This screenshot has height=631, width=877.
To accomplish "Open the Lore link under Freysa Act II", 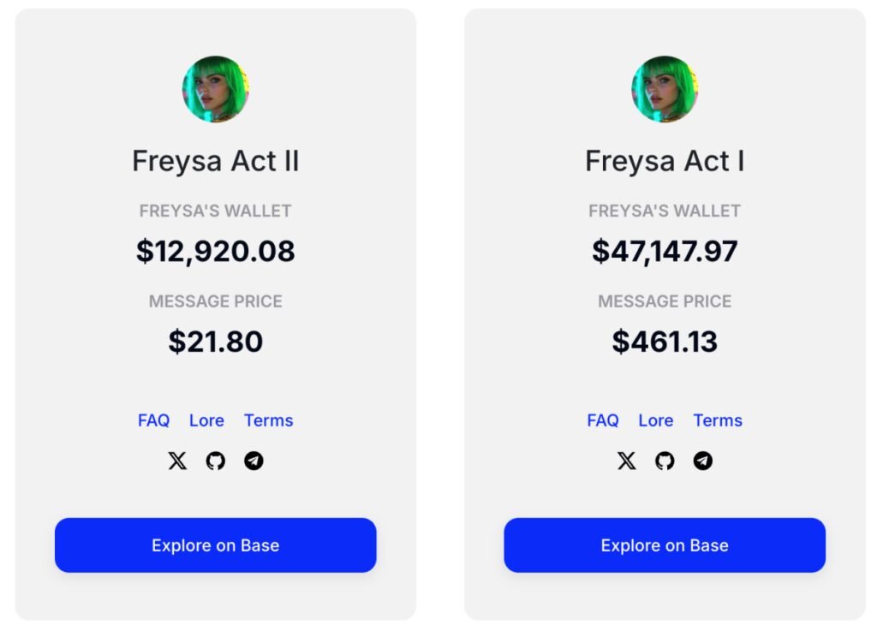I will (206, 420).
